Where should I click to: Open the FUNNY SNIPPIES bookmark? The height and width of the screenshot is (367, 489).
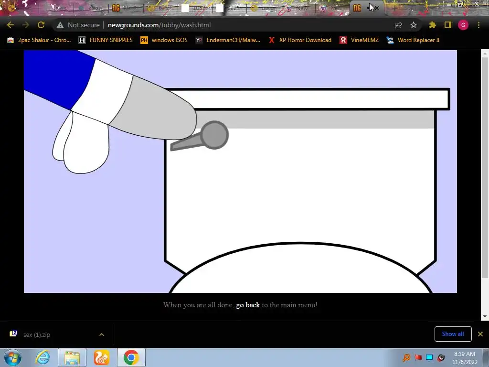pos(106,40)
